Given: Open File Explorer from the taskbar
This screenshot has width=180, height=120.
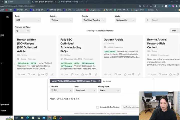Looking at the screenshot, I should 22,118.
